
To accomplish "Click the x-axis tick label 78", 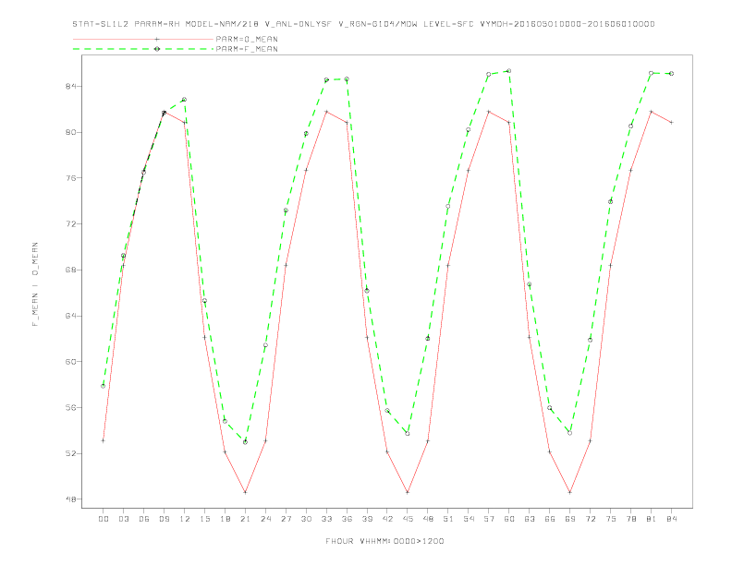I will [x=631, y=519].
